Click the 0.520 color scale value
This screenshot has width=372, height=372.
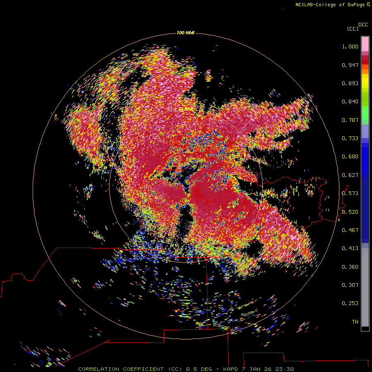point(350,212)
